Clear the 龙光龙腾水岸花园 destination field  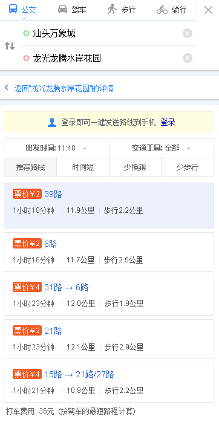188,58
